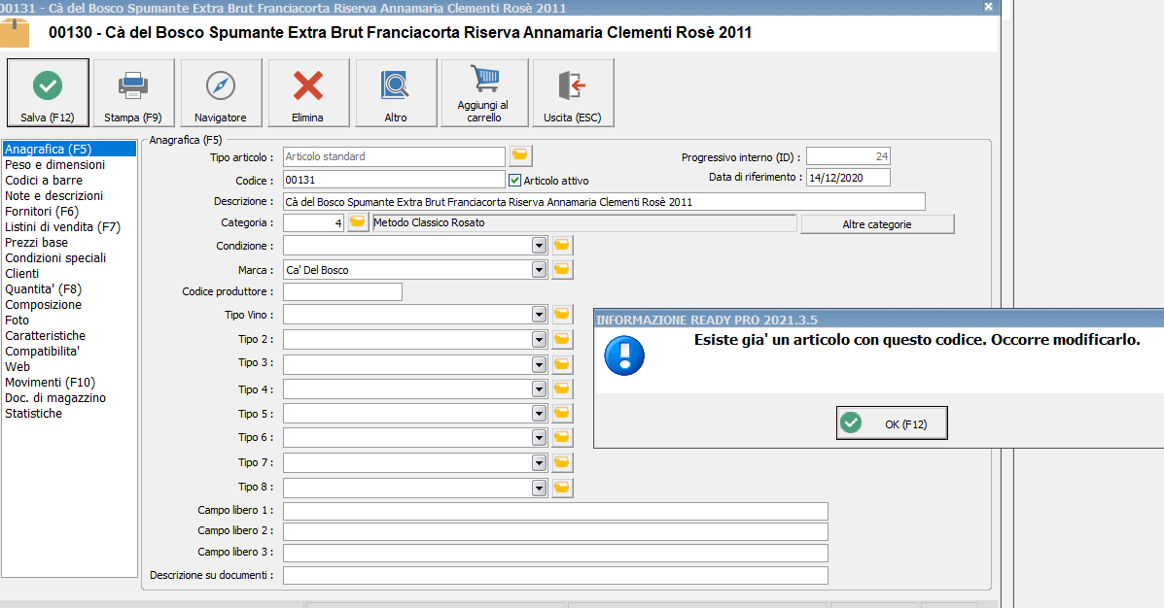Click the Salva (F12) toolbar button
Image resolution: width=1164 pixels, height=608 pixels.
[x=49, y=92]
